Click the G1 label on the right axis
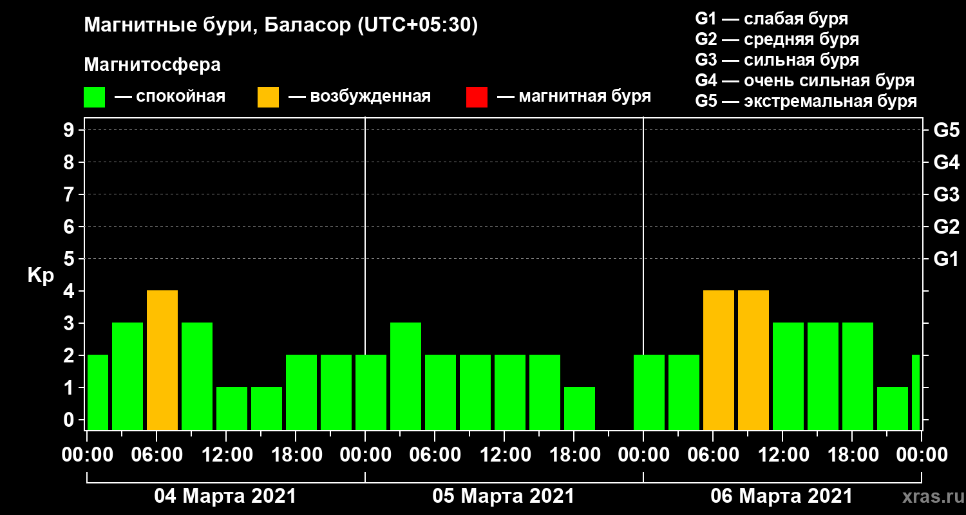The image size is (966, 515). (x=947, y=259)
